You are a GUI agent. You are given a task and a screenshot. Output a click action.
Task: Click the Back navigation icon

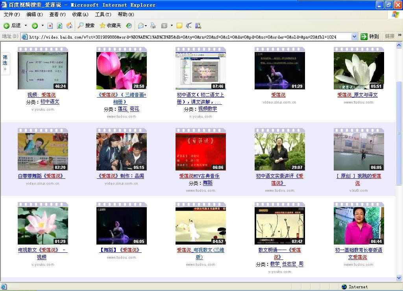coord(7,26)
